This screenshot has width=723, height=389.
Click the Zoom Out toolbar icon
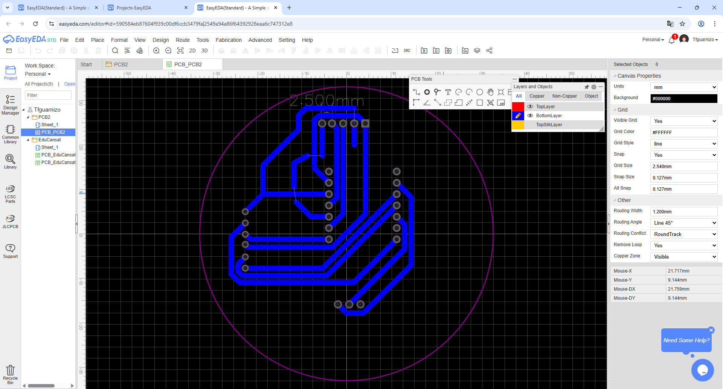coord(168,51)
